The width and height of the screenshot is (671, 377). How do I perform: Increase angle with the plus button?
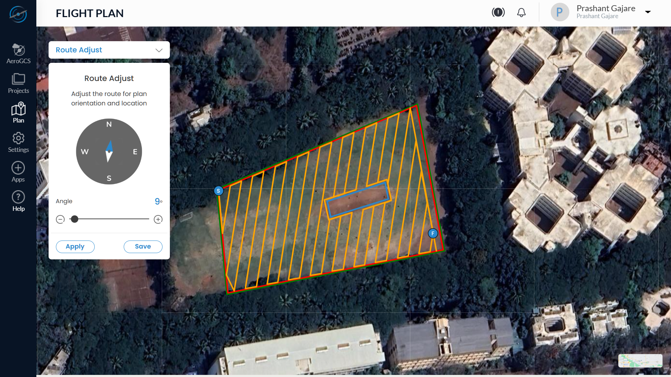click(158, 220)
